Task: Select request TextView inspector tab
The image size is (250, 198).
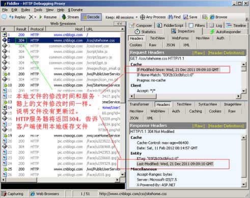Action: point(157,38)
